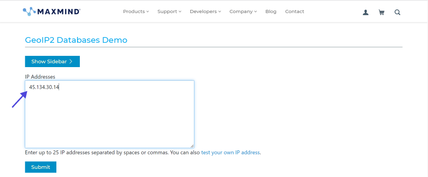Expand the Developers dropdown arrow

(x=220, y=12)
